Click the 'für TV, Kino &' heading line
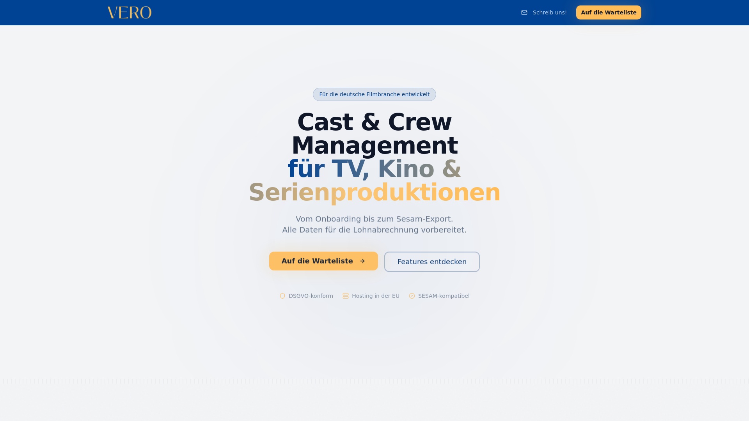The width and height of the screenshot is (749, 421). (374, 169)
